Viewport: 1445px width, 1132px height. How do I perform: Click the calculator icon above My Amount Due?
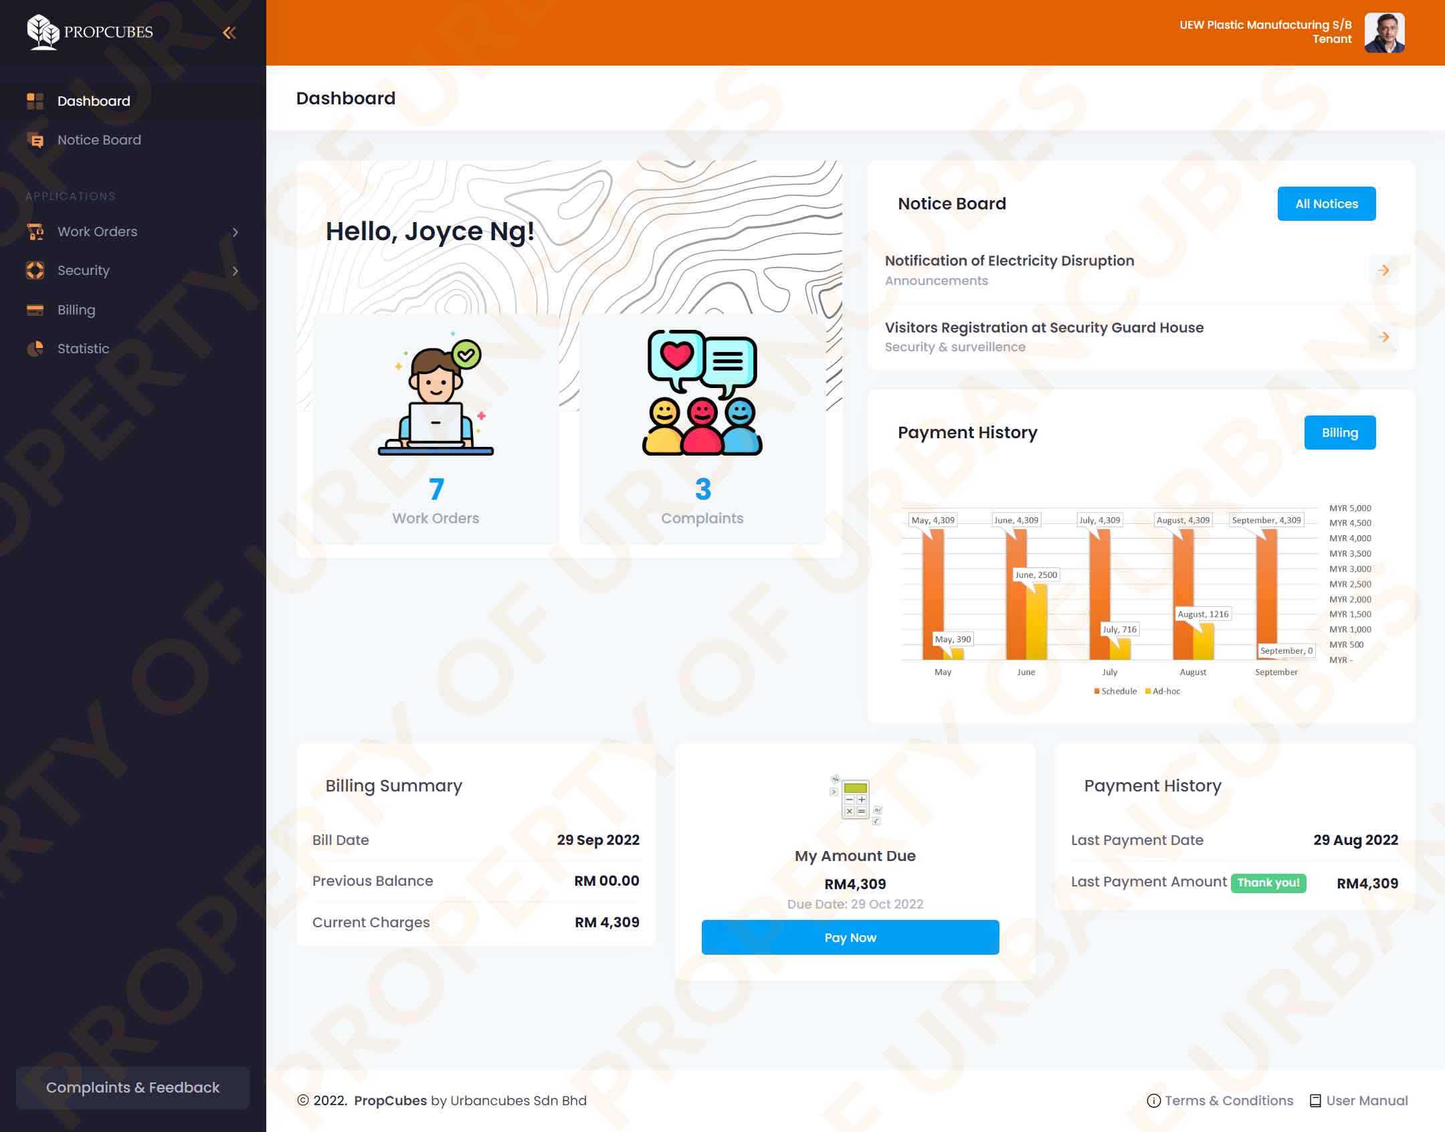[x=855, y=799]
